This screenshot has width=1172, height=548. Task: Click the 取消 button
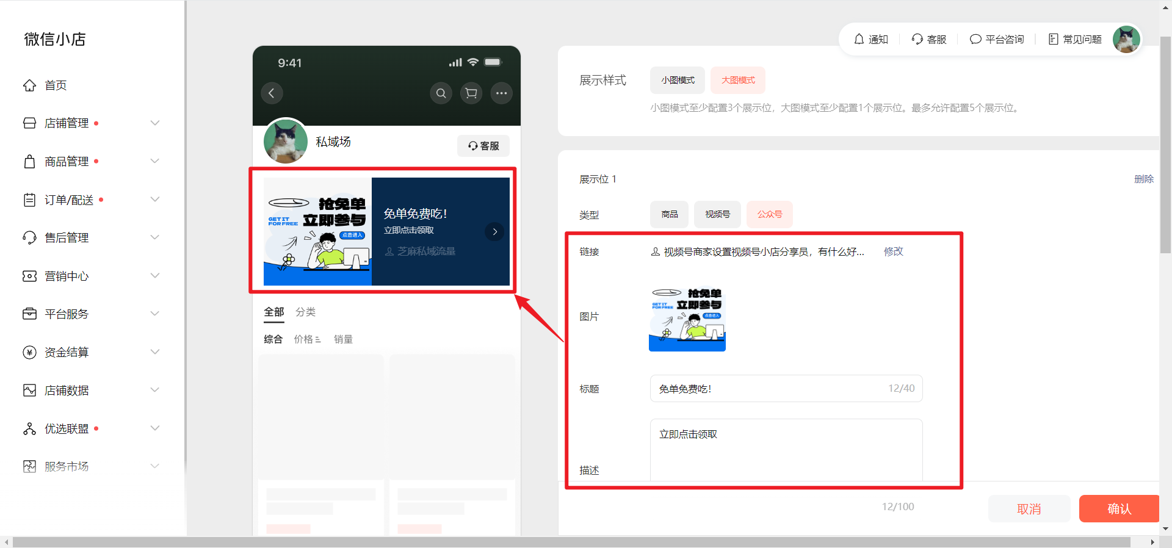(x=1029, y=509)
